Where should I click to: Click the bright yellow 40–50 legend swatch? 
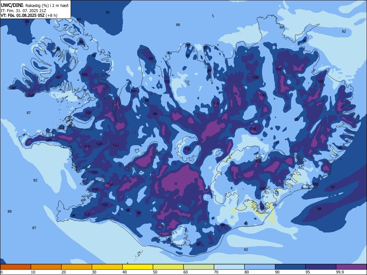(x=138, y=267)
